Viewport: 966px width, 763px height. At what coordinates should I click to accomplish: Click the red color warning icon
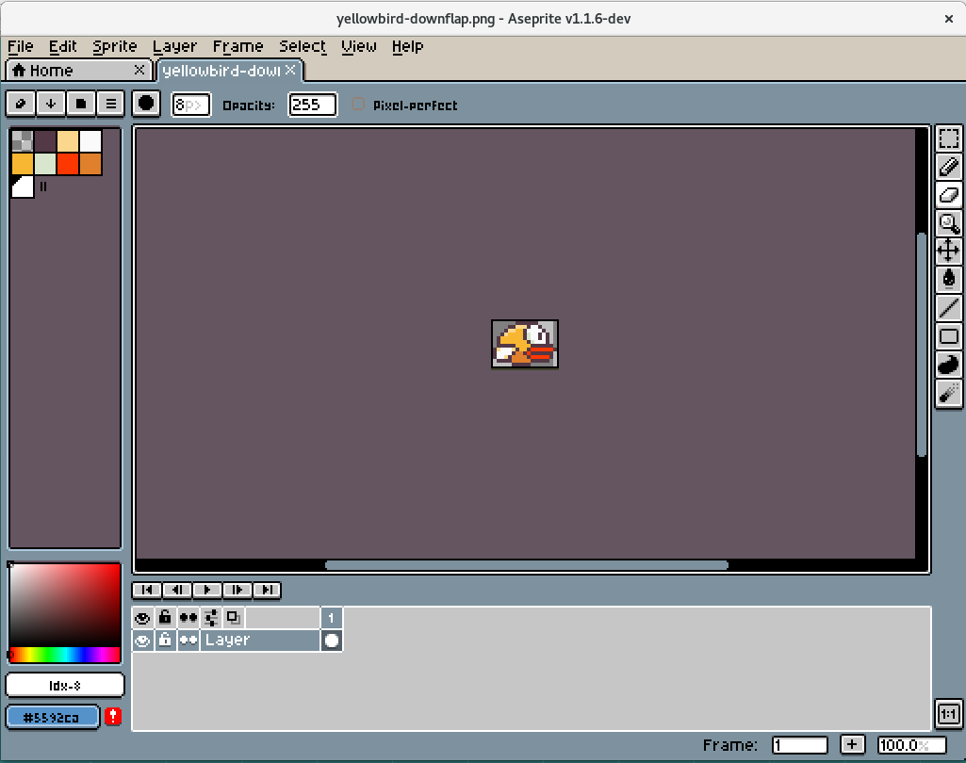coord(113,716)
